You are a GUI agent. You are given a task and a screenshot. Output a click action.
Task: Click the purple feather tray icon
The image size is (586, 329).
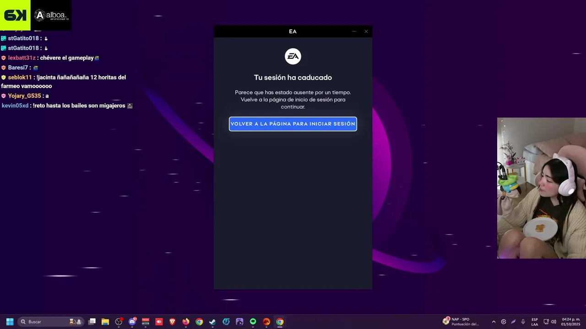(x=513, y=322)
